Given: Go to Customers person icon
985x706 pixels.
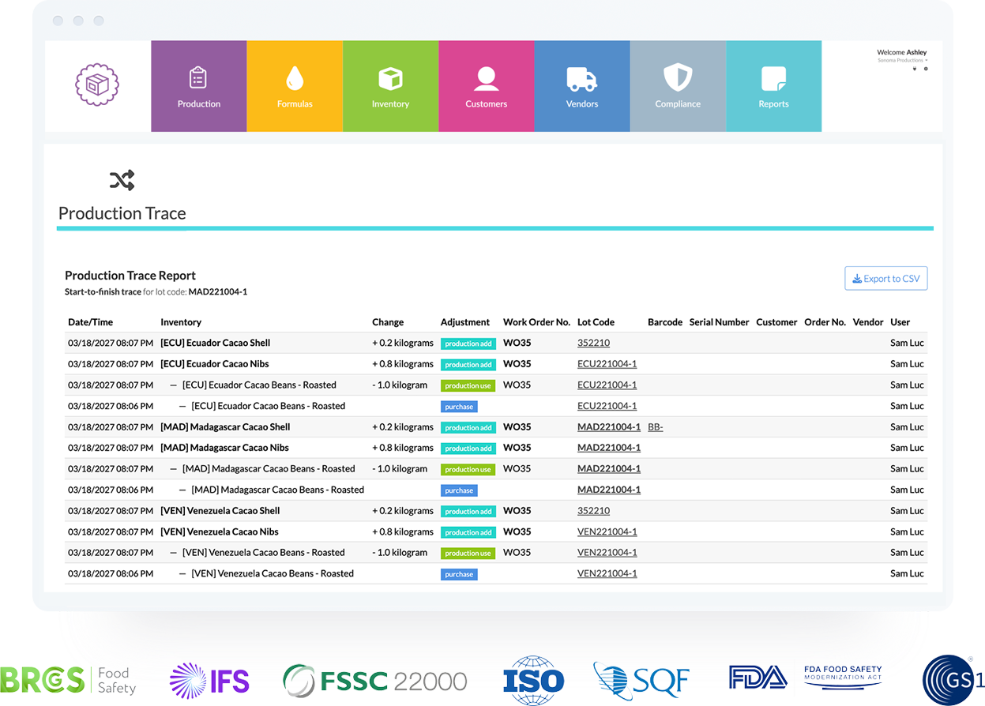Looking at the screenshot, I should 486,78.
